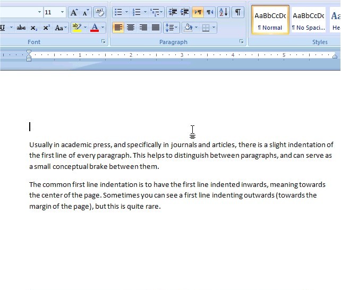
Task: Toggle superscript formatting
Action: click(46, 28)
